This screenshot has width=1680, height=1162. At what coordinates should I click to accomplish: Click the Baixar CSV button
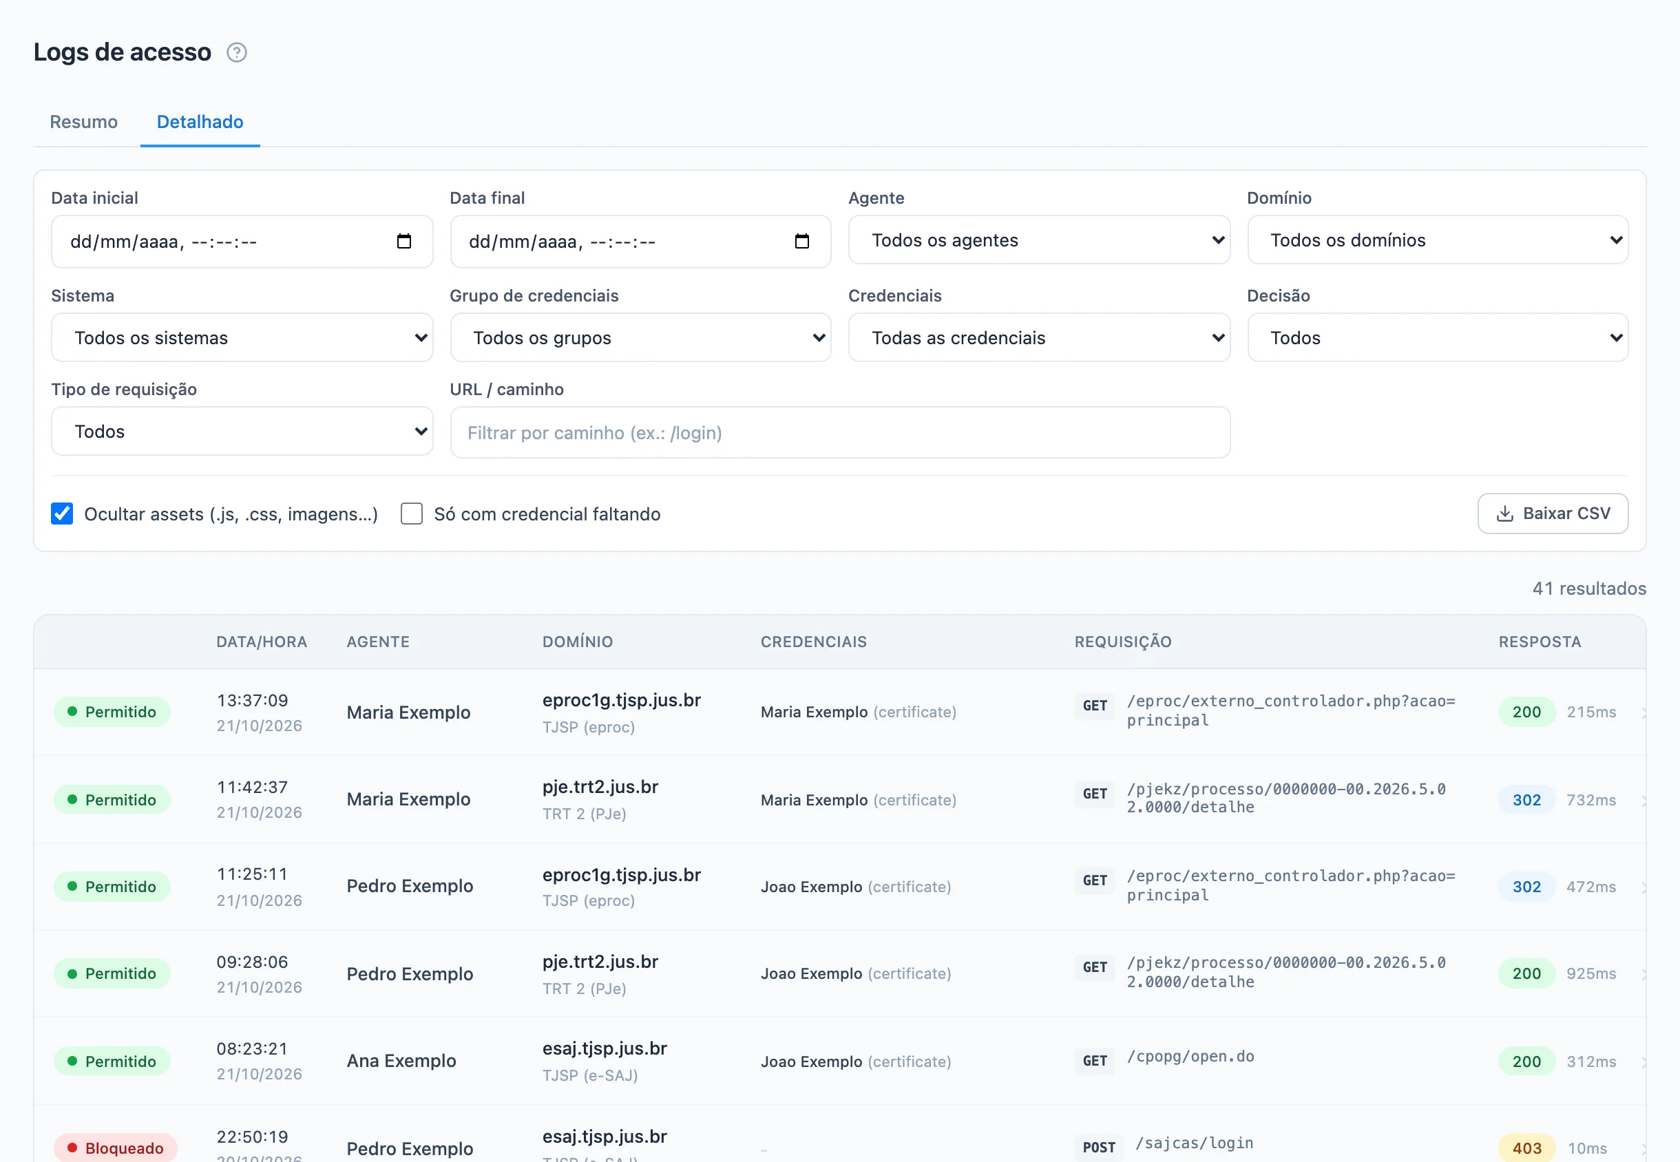click(1553, 514)
